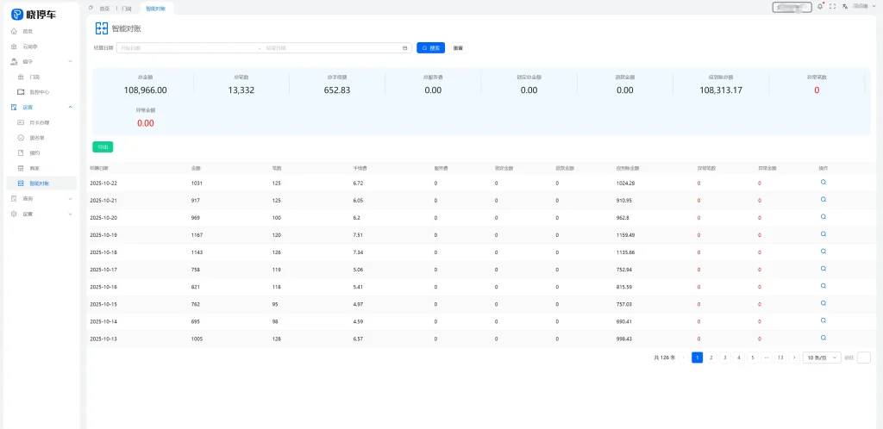Image resolution: width=883 pixels, height=429 pixels.
Task: Open detail magnifier for the 2025-10-13 row
Action: [x=824, y=338]
